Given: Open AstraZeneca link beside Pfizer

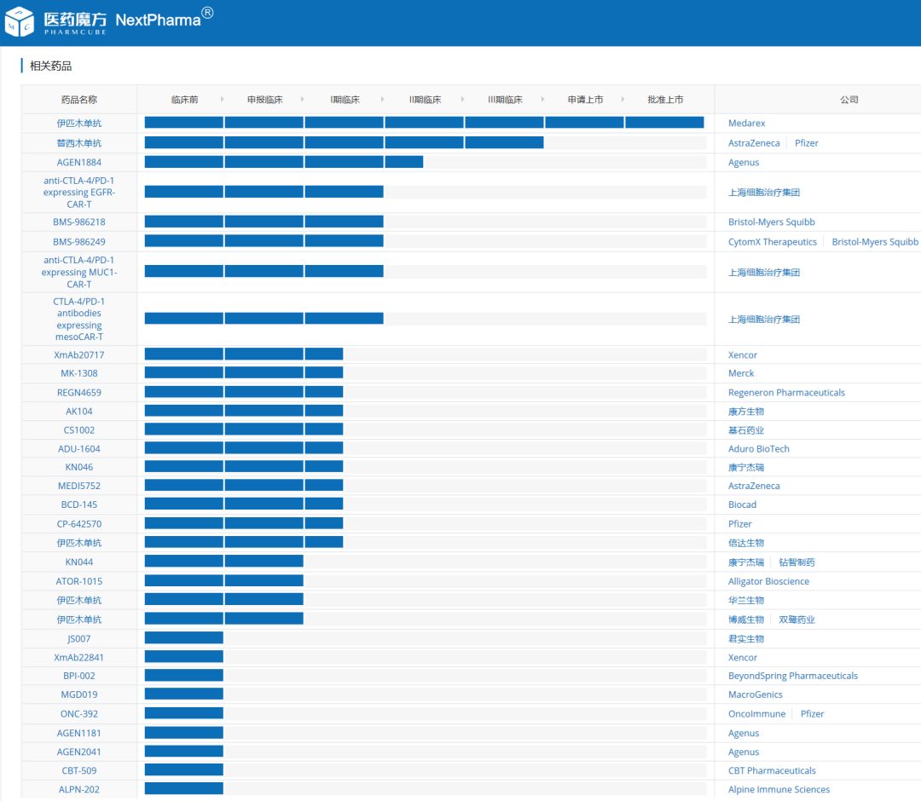Looking at the screenshot, I should click(x=754, y=143).
